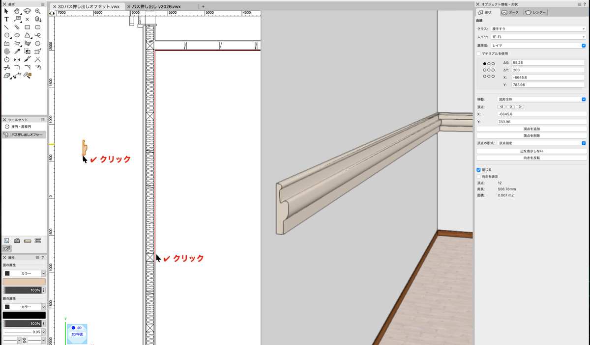
Task: Select the Pan hand tool
Action: [17, 11]
